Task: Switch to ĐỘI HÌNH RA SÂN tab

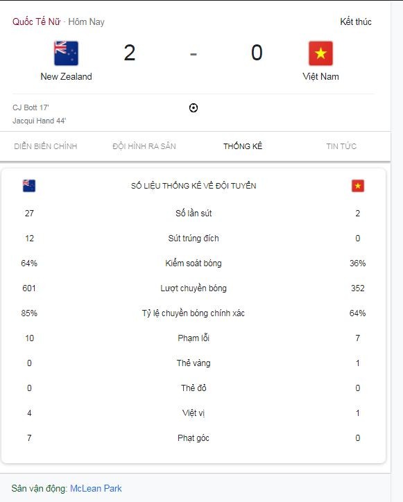Action: click(144, 146)
